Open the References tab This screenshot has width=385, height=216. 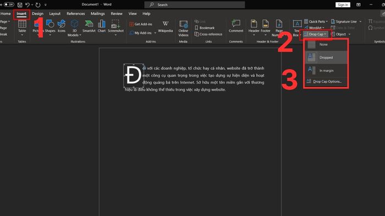point(76,14)
